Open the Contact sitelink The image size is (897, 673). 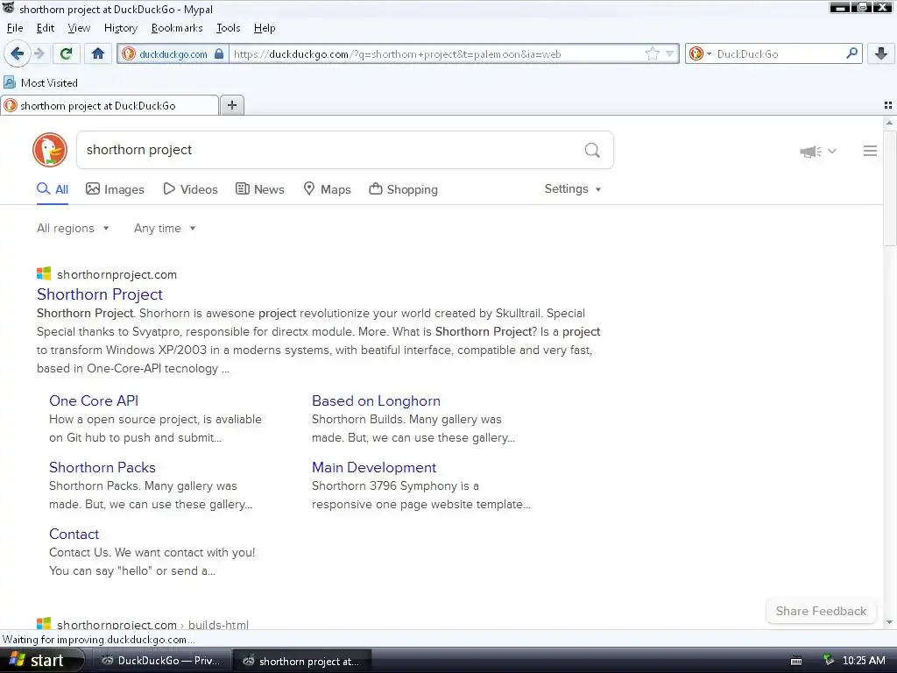(74, 534)
